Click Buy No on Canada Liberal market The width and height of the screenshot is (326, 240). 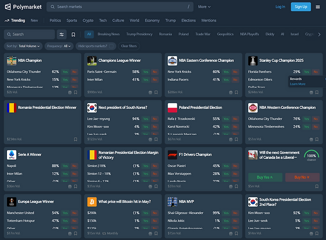point(302,177)
